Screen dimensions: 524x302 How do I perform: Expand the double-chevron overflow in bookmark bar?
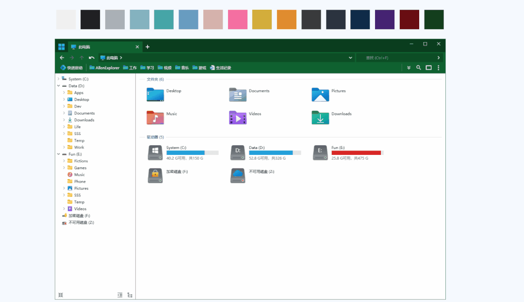tap(409, 67)
